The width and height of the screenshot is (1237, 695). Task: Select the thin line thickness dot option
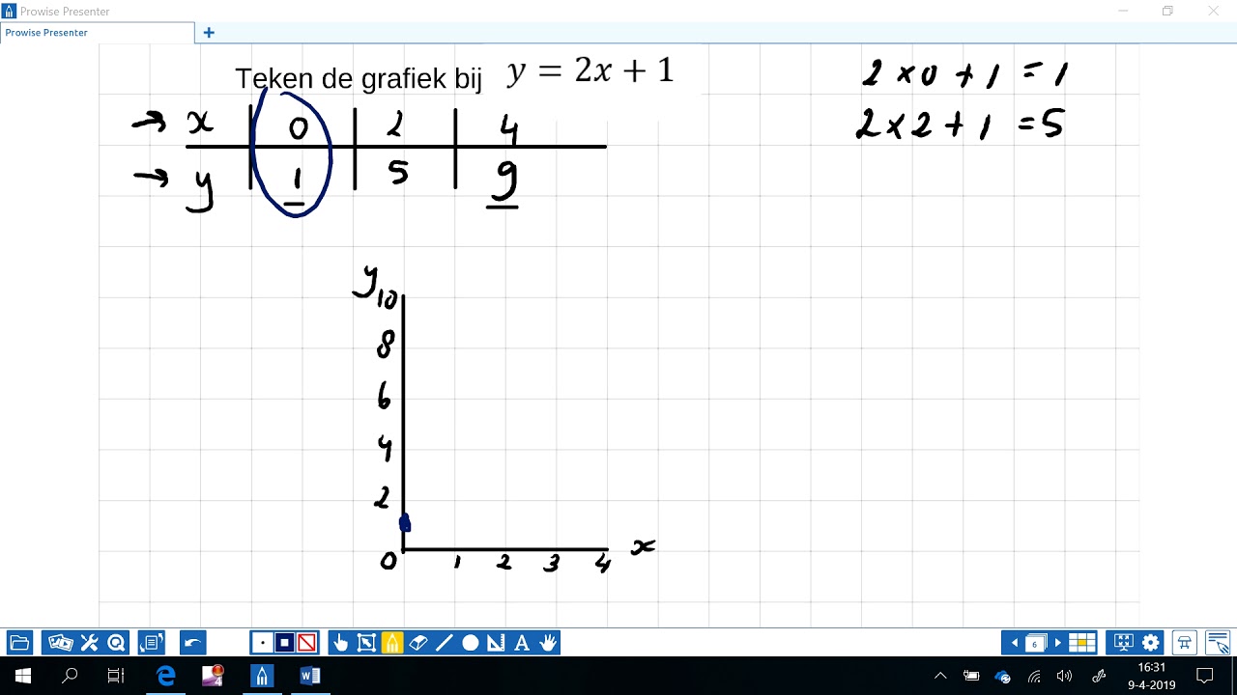click(x=262, y=643)
